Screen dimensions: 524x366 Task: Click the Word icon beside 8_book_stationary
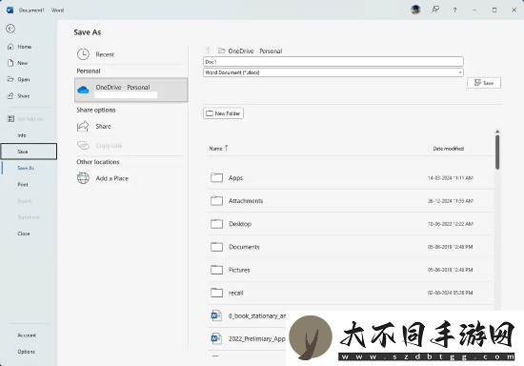(216, 315)
